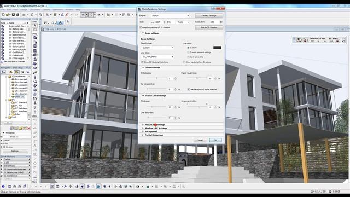Image resolution: width=350 pixels, height=197 pixels.
Task: Click OK in PhotoRendering Settings dialog
Action: (x=215, y=140)
